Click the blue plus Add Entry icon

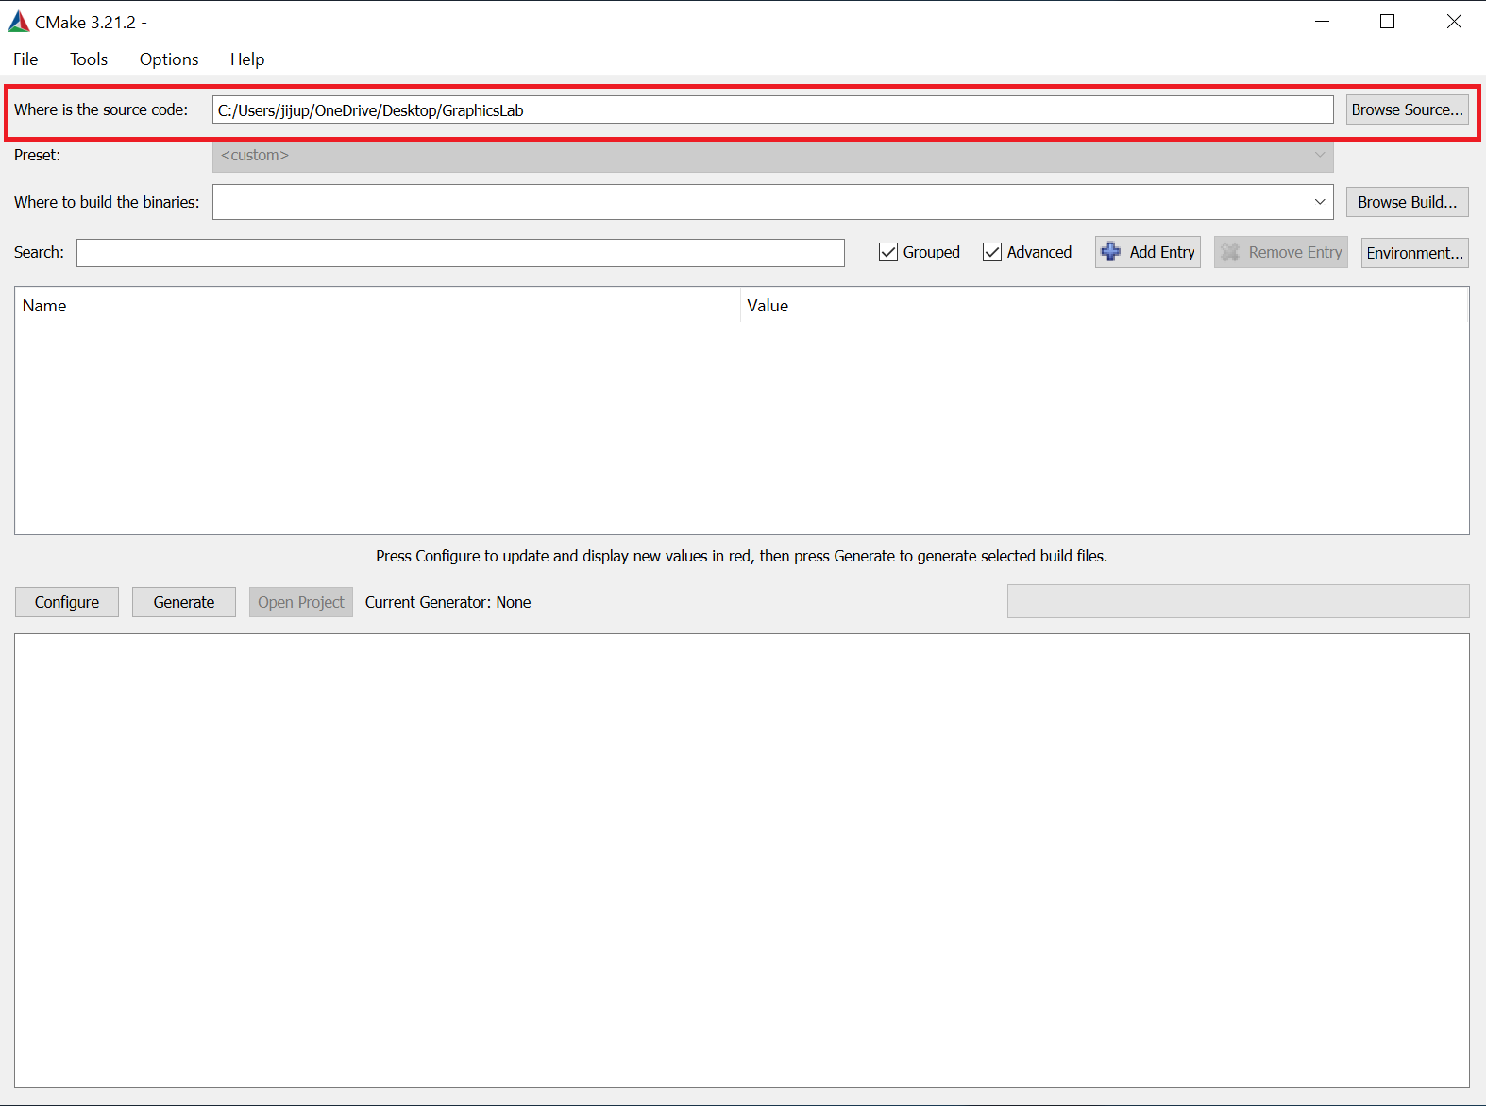pos(1111,252)
